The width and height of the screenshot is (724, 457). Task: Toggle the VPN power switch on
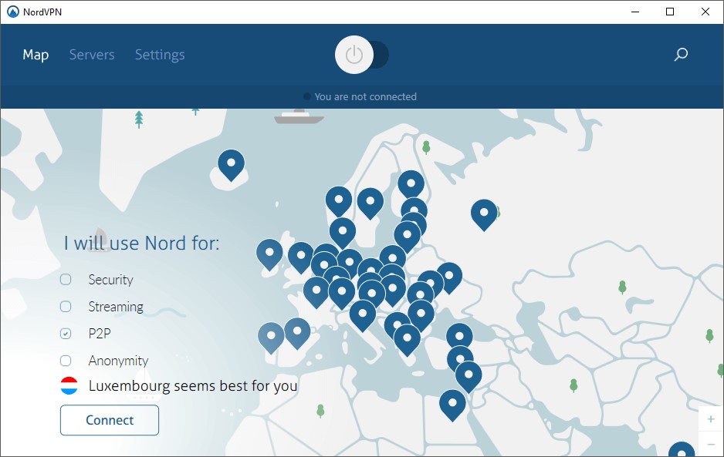pyautogui.click(x=361, y=55)
